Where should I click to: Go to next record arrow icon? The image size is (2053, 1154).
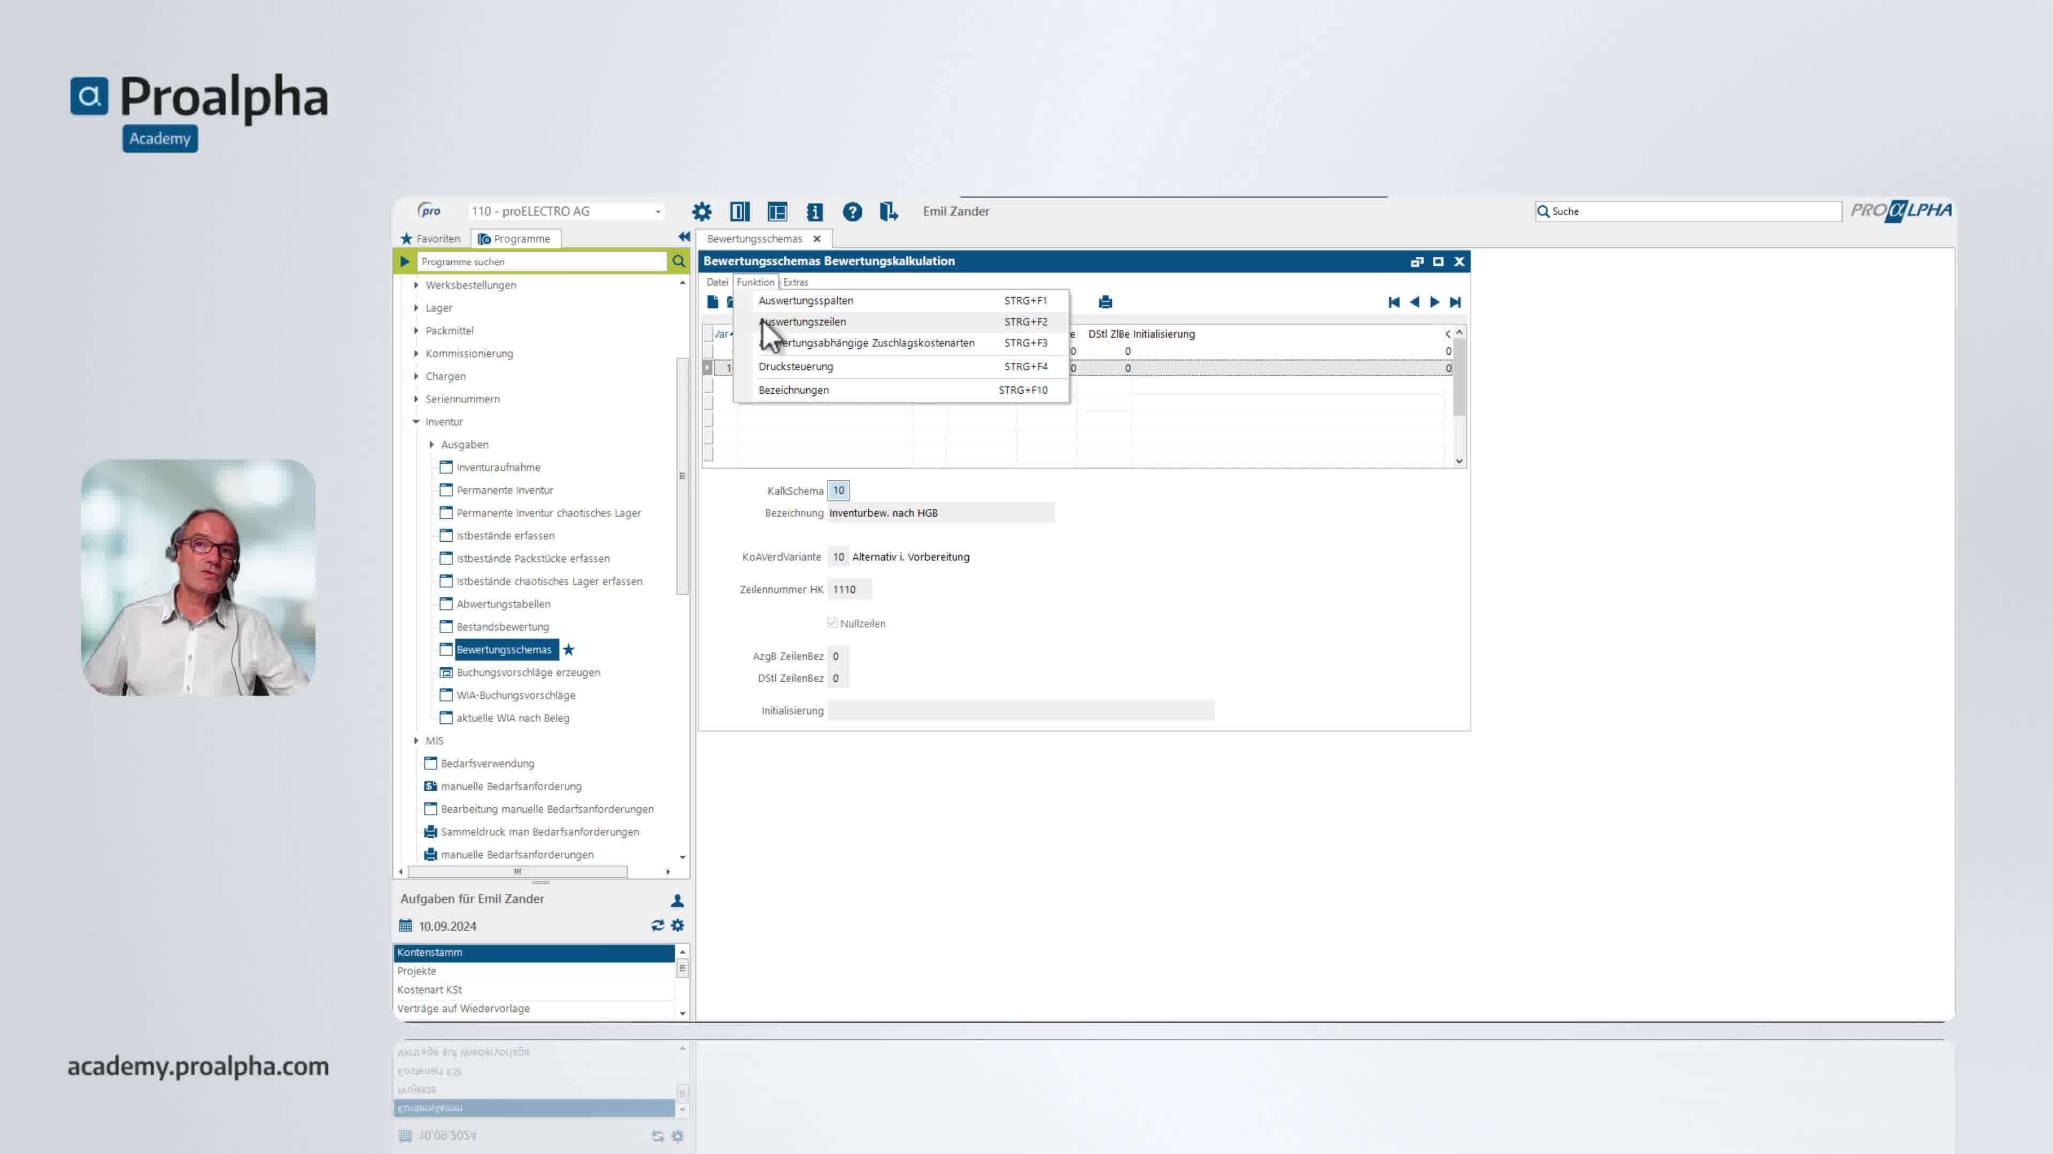coord(1434,302)
